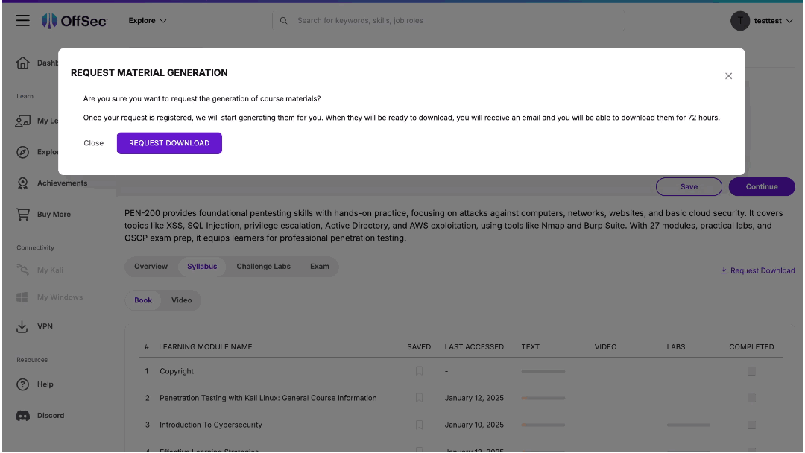The image size is (805, 453).
Task: Open Penetration Testing with Kali Linux module
Action: 268,398
